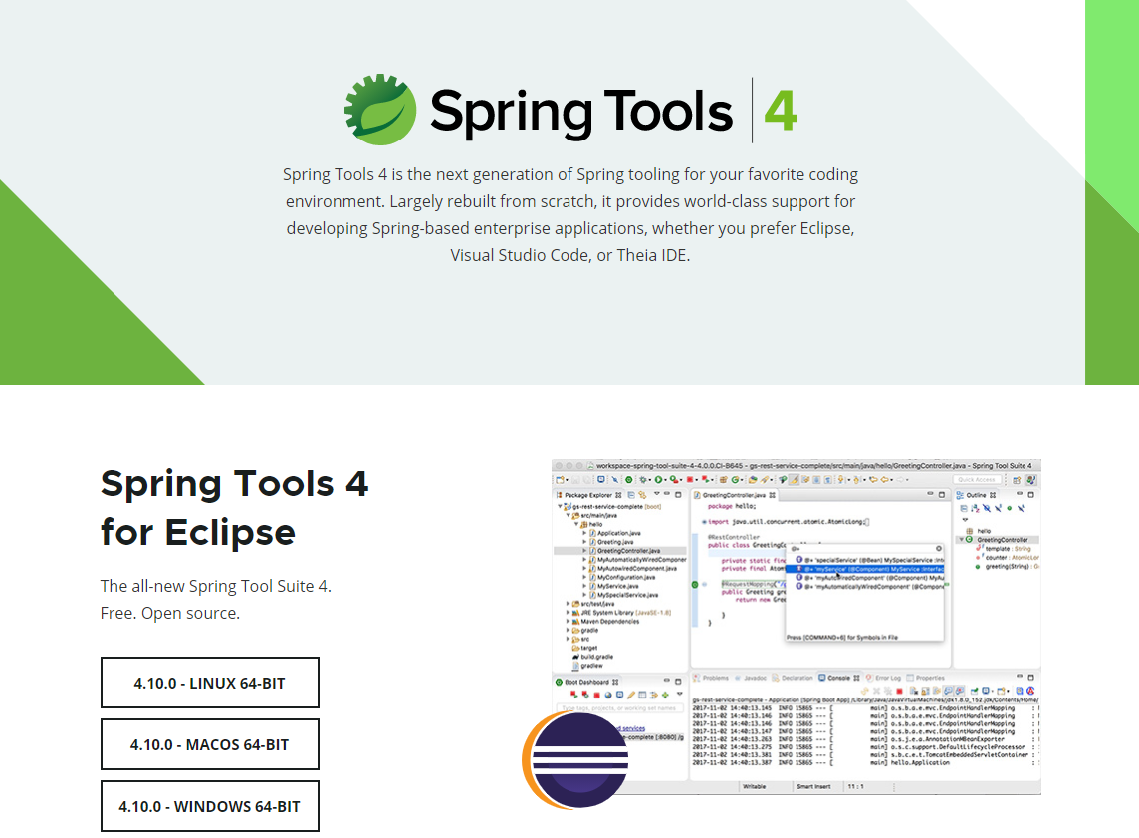Click 'The all-new Spring Tool Suite 4.' text
Screen dimensions: 1139x838
216,586
